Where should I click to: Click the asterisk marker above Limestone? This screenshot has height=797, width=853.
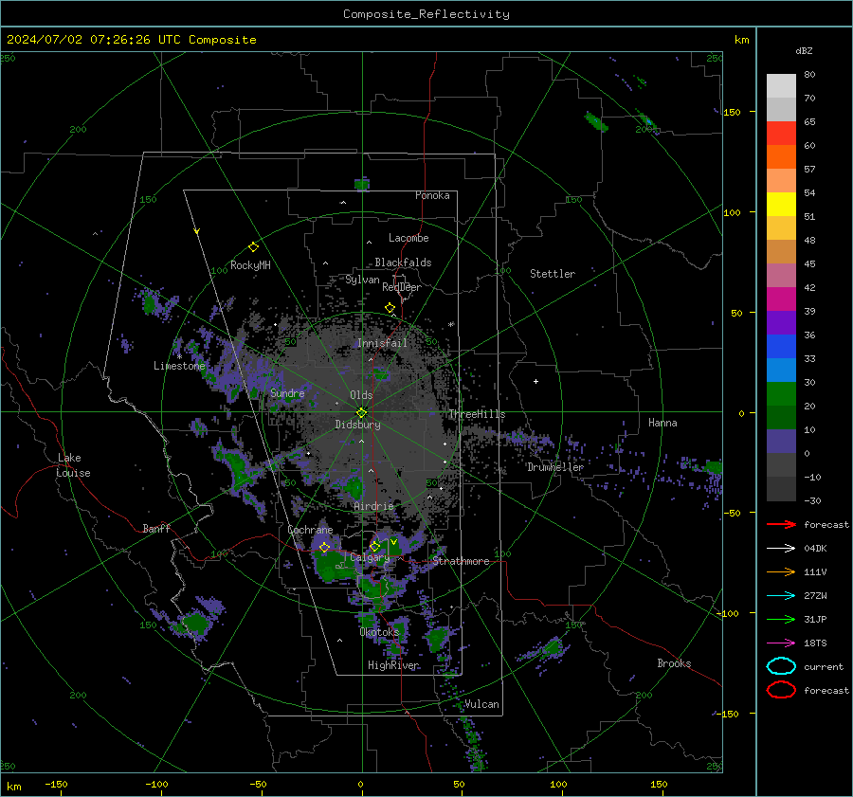[179, 357]
